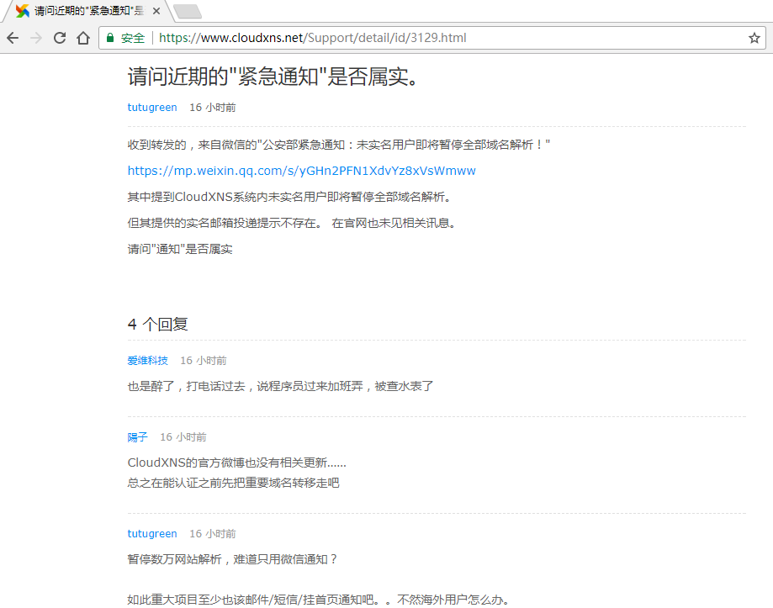
Task: Click the line 但其提供的实名邮箱投递提示不存在
Action: pyautogui.click(x=292, y=223)
